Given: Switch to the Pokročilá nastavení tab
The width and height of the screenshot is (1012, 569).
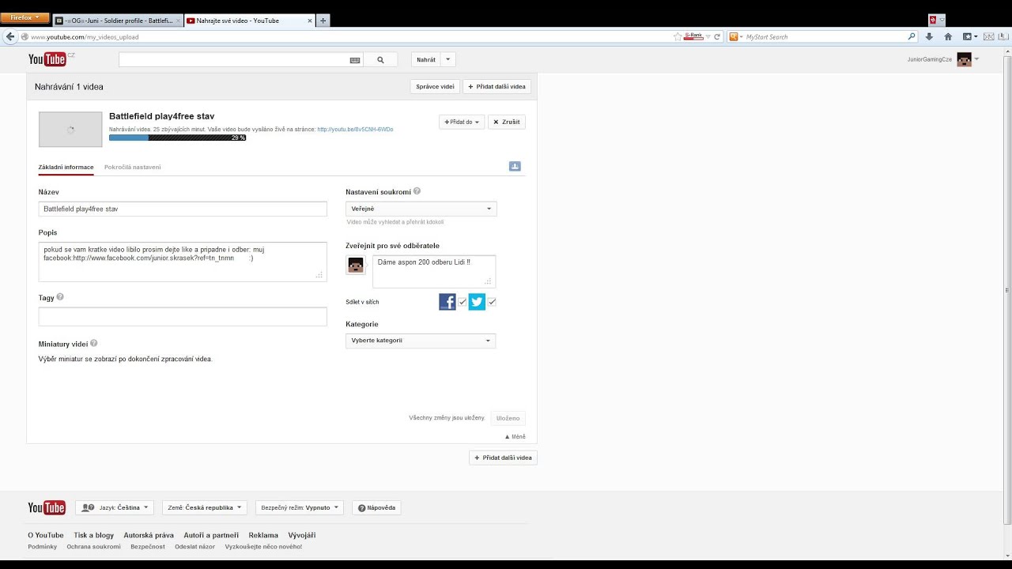Looking at the screenshot, I should click(133, 167).
